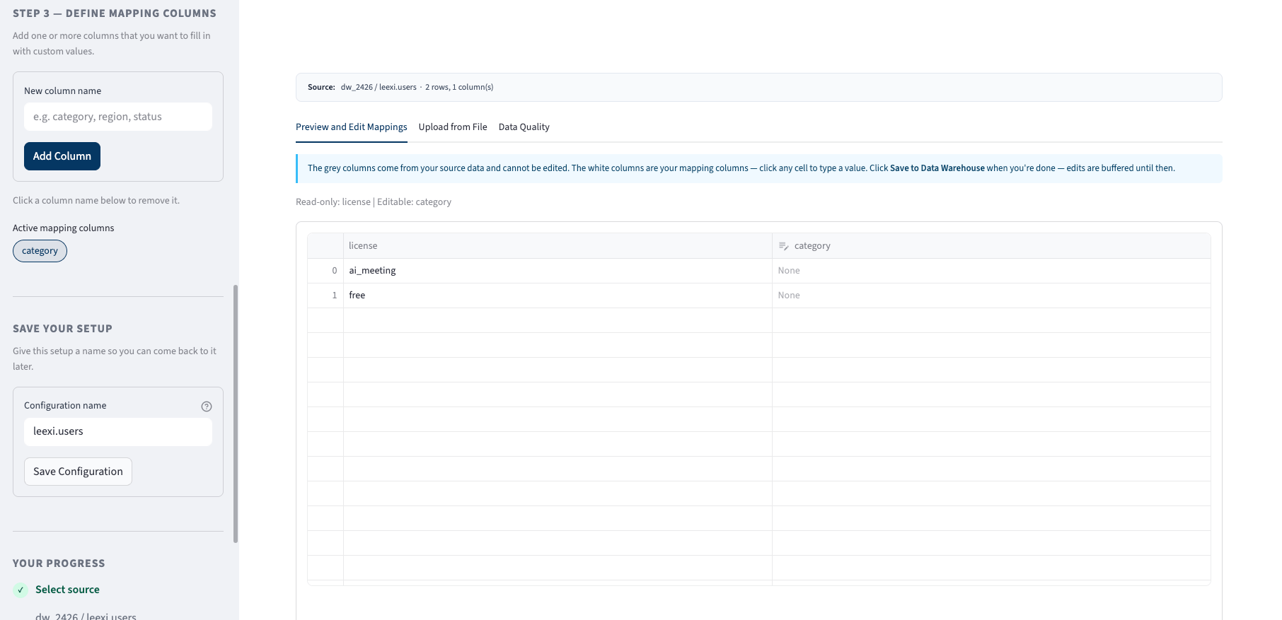Focus the New column name input
Screen dimensions: 1282x620
point(118,117)
